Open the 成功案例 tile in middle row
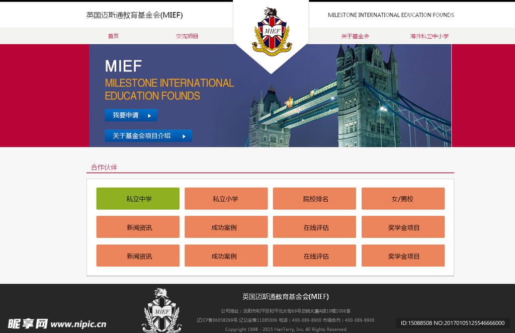Screen dimensions: 515x333 coord(226,227)
